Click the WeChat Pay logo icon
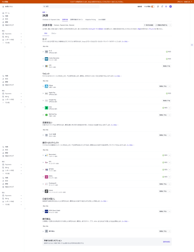The height and width of the screenshot is (252, 194). click(x=46, y=115)
